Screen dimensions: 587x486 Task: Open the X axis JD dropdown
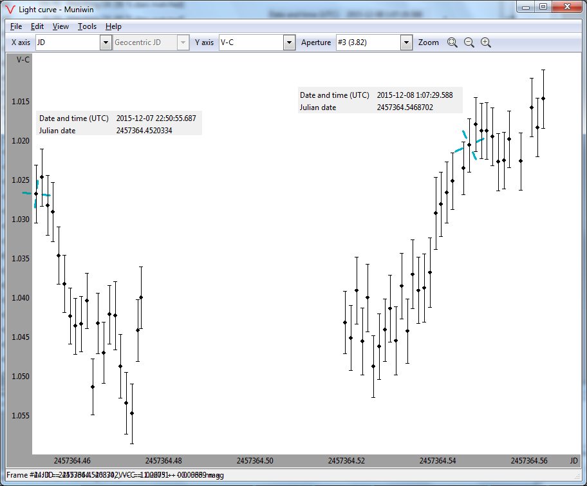click(106, 42)
